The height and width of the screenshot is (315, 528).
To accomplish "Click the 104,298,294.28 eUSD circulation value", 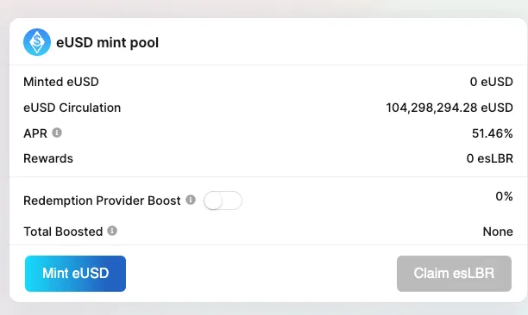I will 449,108.
